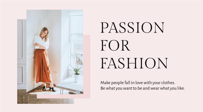Viewport: 203px width, 112px height.
Task: Select the white table top in the photo
Action: tap(70, 85)
